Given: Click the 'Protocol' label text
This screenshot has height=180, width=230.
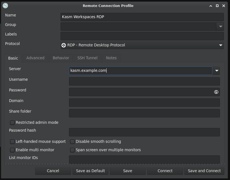Looking at the screenshot, I should coord(12,44).
